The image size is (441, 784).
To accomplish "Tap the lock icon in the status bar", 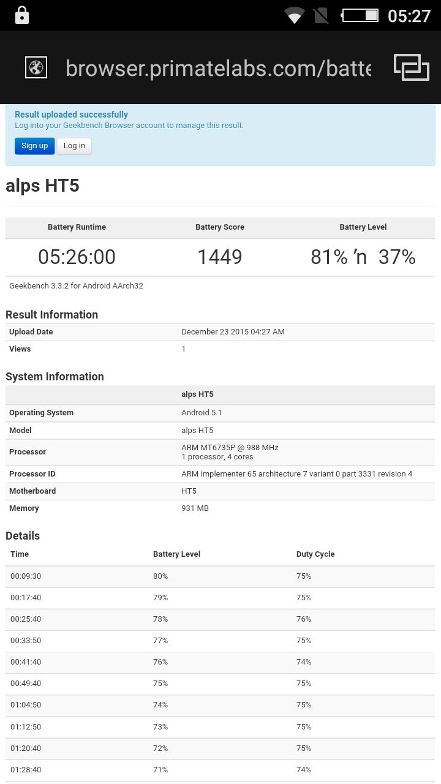I will point(22,15).
